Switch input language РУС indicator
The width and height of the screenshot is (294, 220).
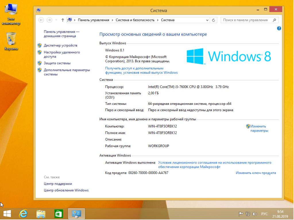click(x=264, y=214)
